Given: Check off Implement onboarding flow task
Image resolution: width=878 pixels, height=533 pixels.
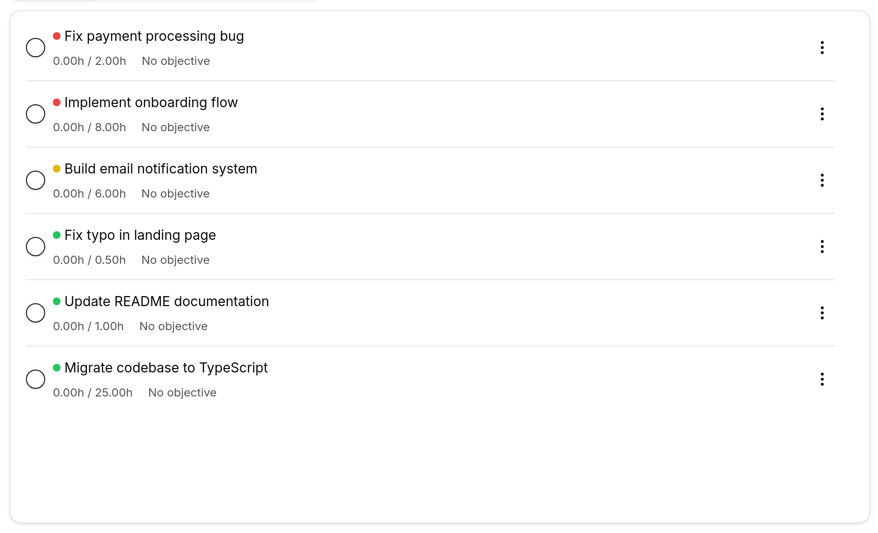Looking at the screenshot, I should (36, 114).
